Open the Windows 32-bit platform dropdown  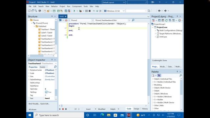115,11
